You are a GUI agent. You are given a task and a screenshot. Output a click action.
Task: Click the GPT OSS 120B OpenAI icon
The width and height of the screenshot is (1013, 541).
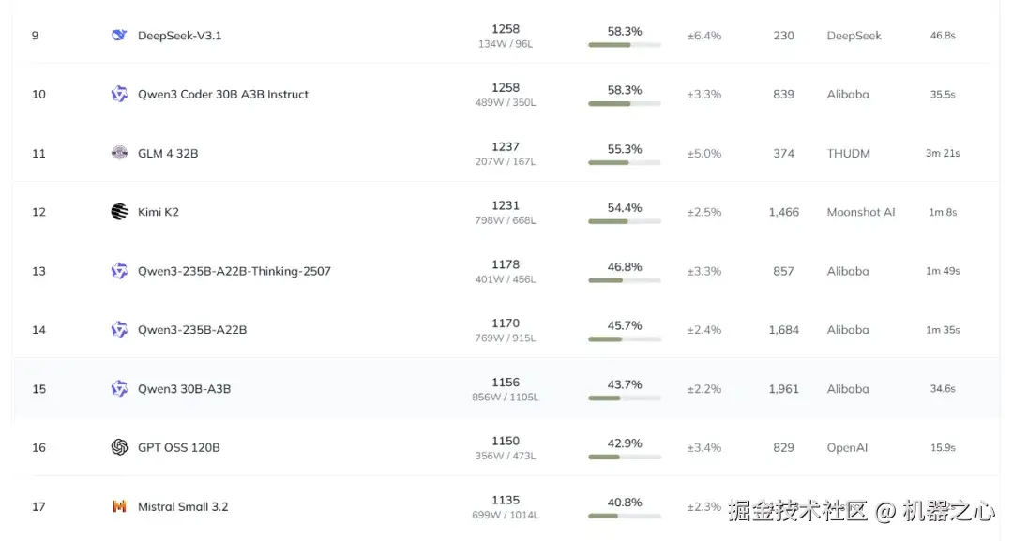(x=119, y=447)
